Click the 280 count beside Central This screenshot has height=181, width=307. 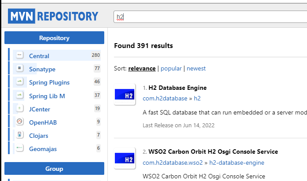96,55
